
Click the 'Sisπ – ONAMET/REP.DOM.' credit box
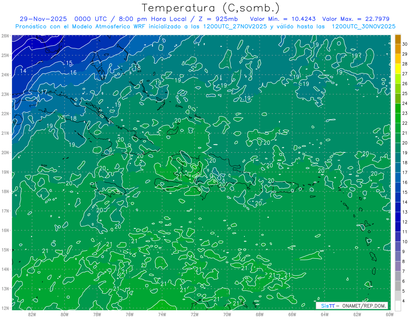point(352,306)
